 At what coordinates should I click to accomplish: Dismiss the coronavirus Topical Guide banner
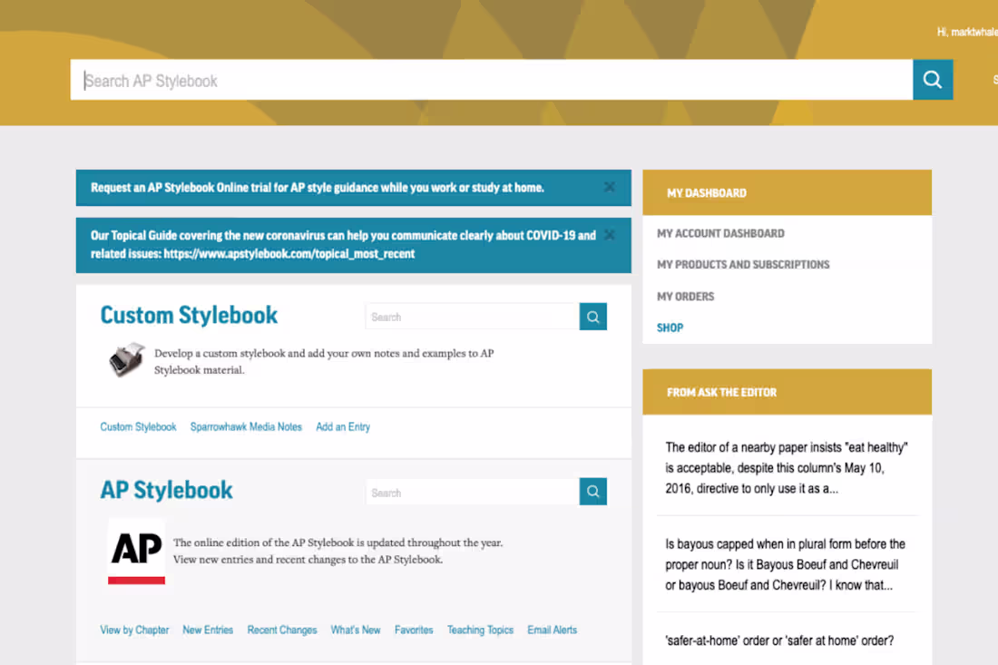609,234
